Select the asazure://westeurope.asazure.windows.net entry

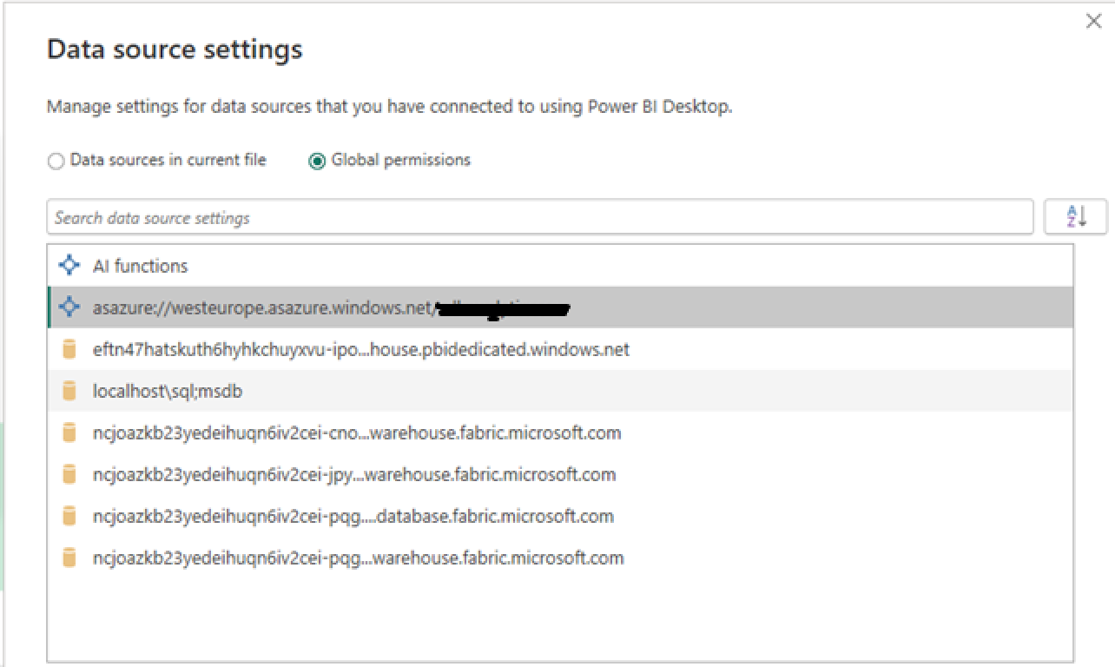click(560, 307)
